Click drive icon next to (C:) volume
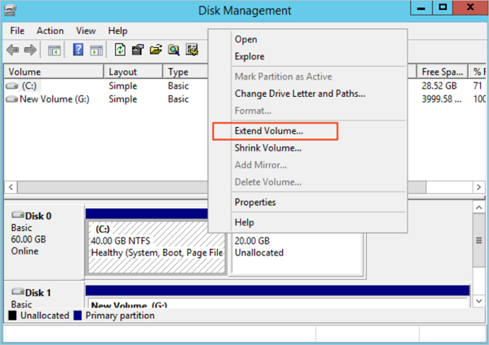489x345 pixels. 12,85
